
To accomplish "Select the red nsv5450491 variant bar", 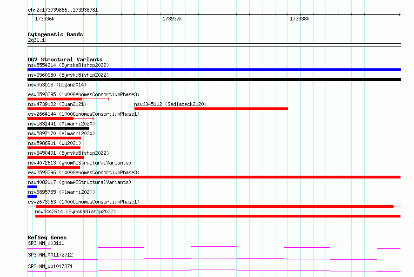I will pyautogui.click(x=55, y=158).
